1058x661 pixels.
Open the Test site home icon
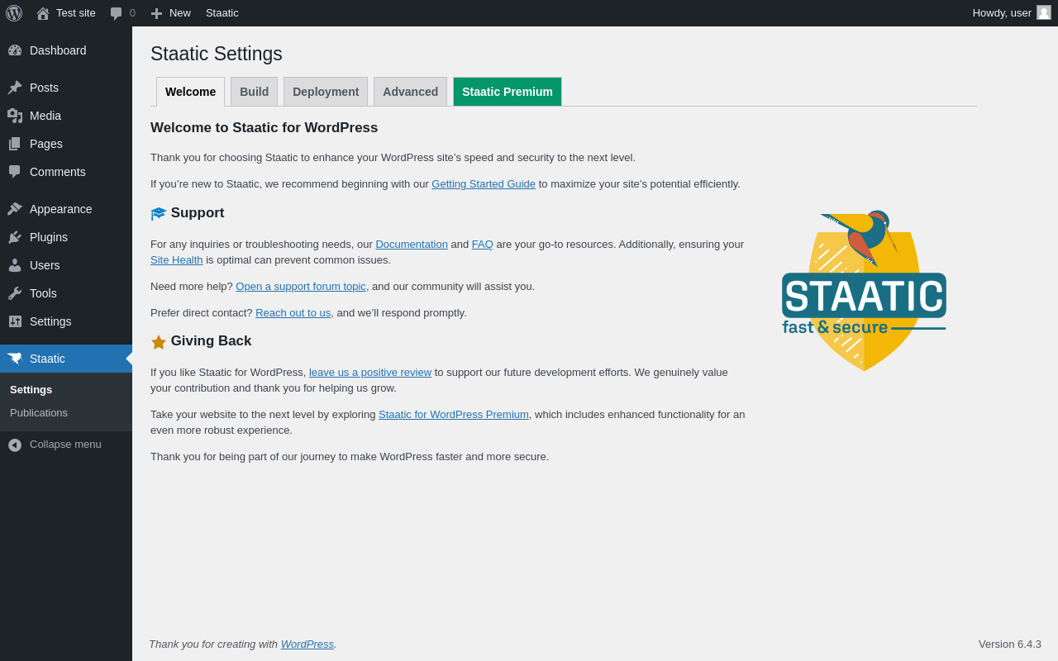(43, 13)
